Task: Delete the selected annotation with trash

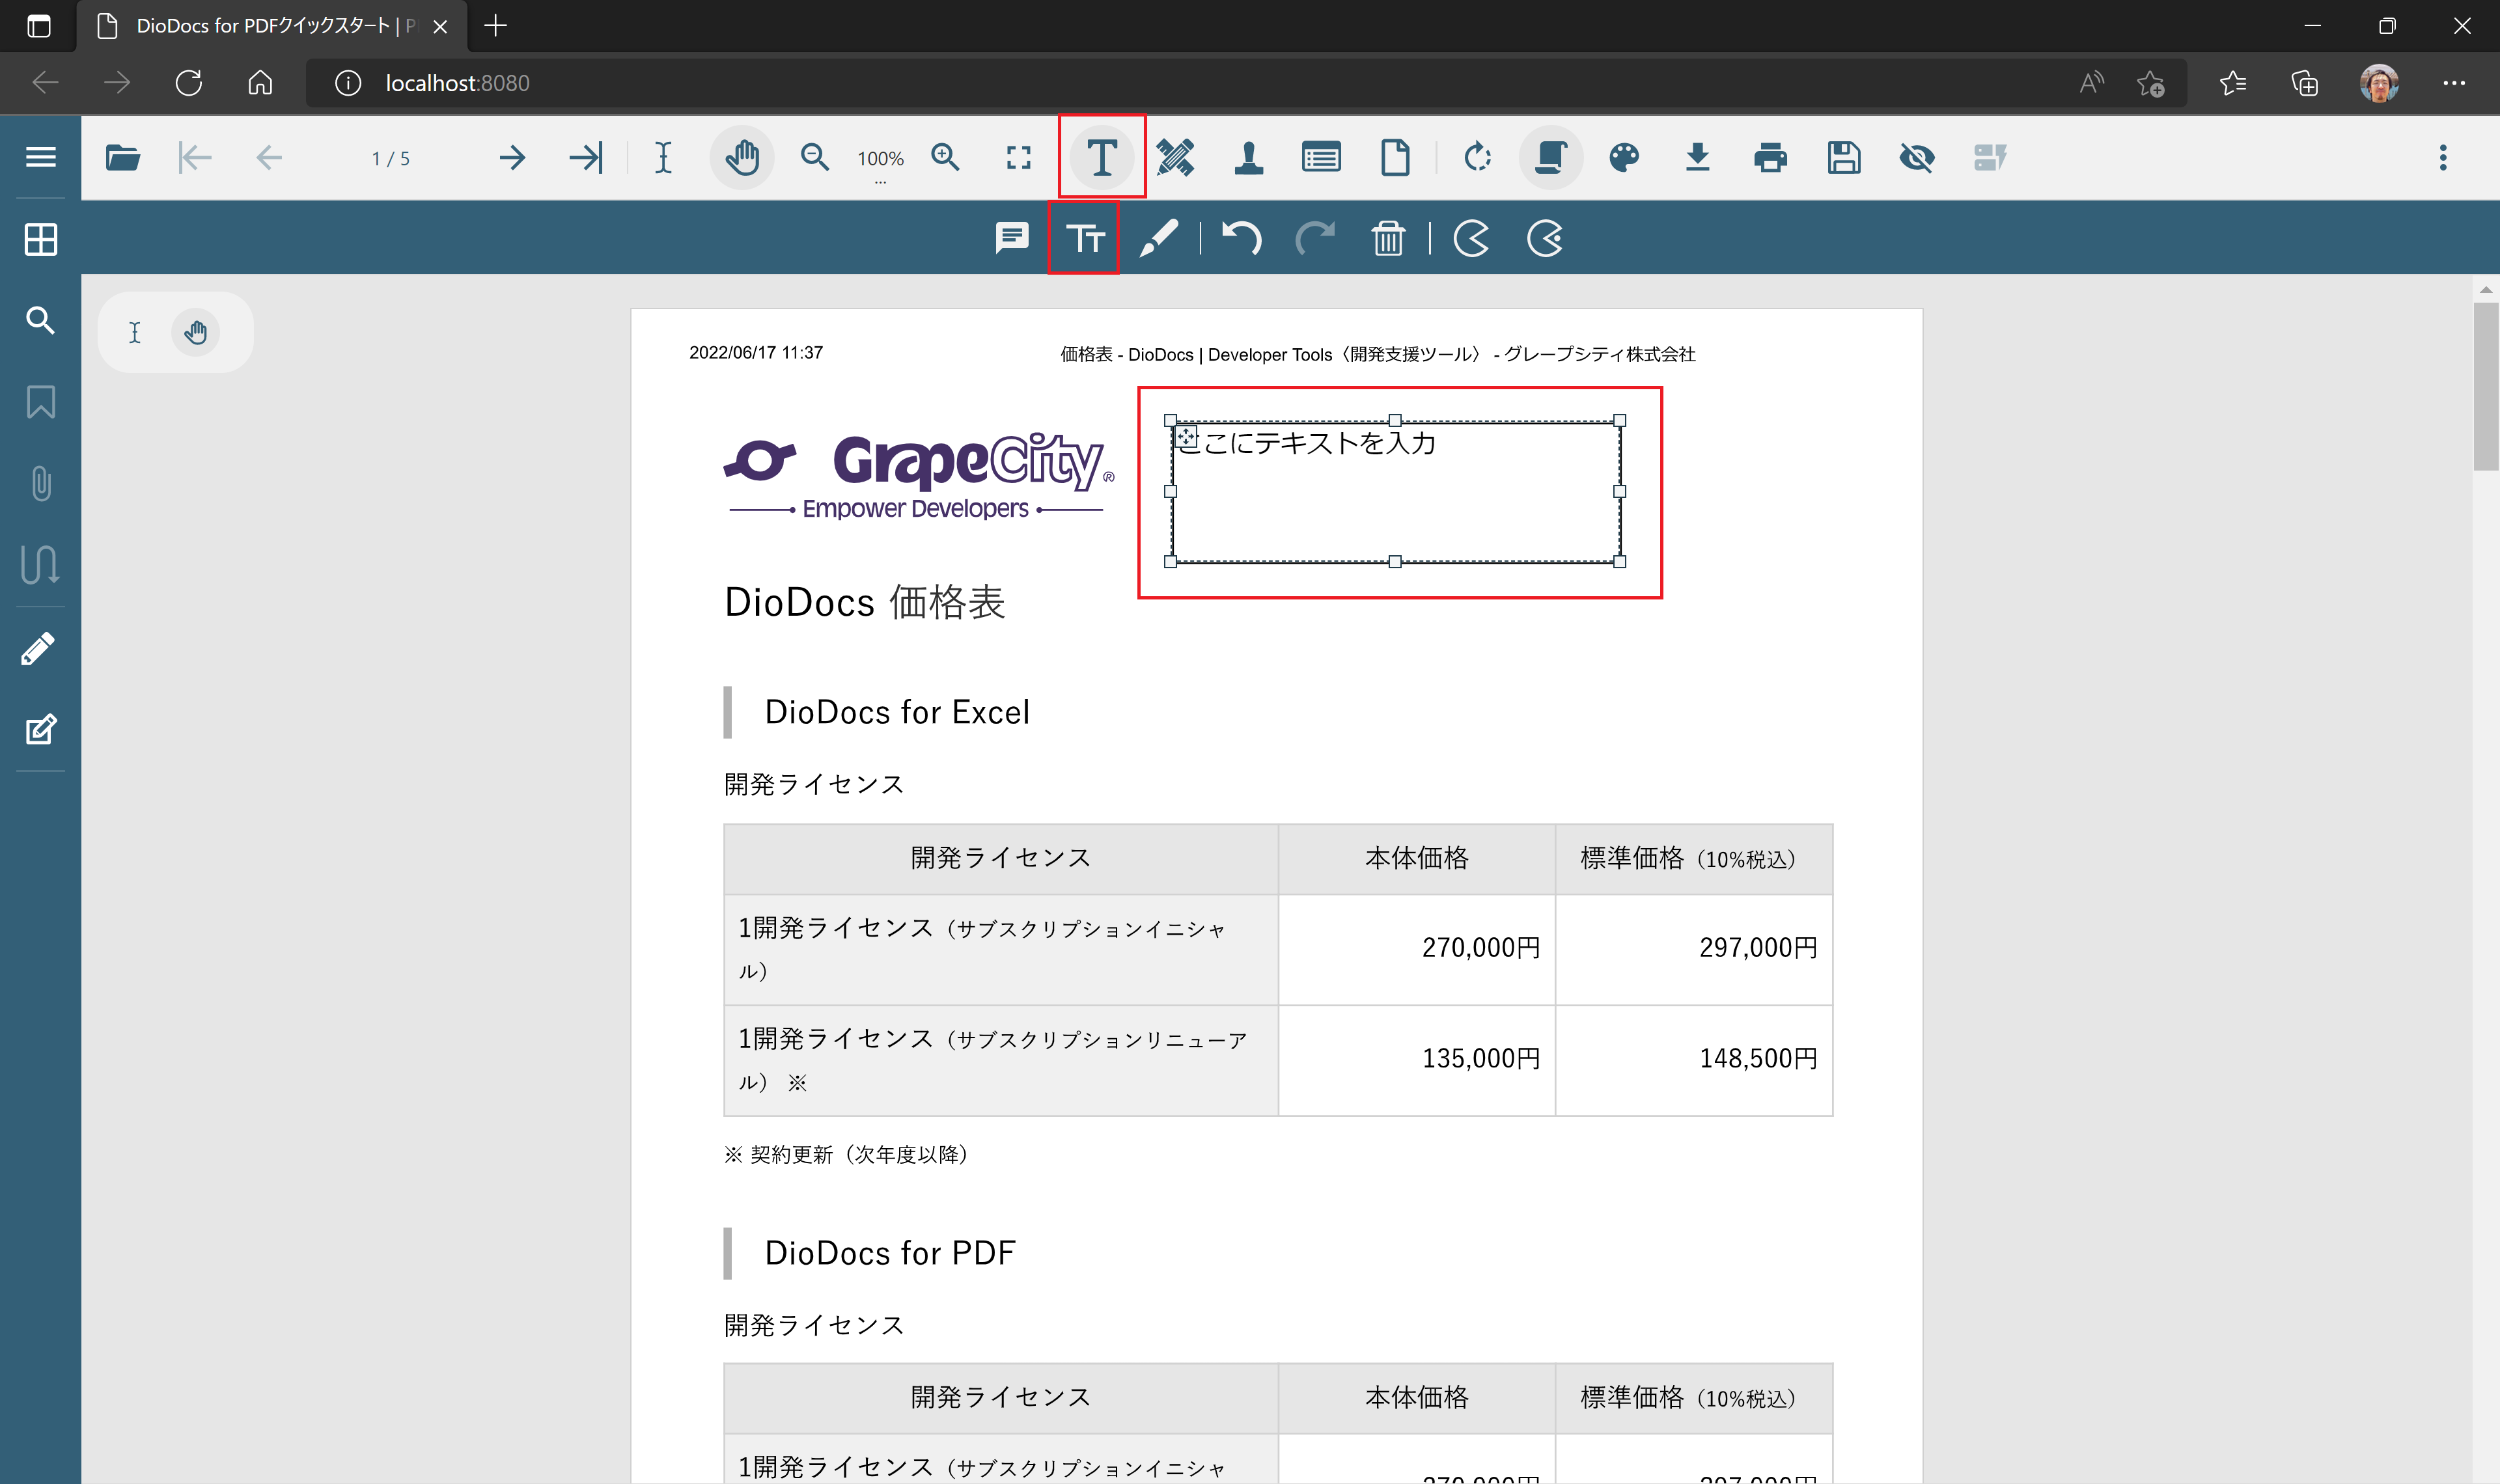Action: (x=1388, y=238)
